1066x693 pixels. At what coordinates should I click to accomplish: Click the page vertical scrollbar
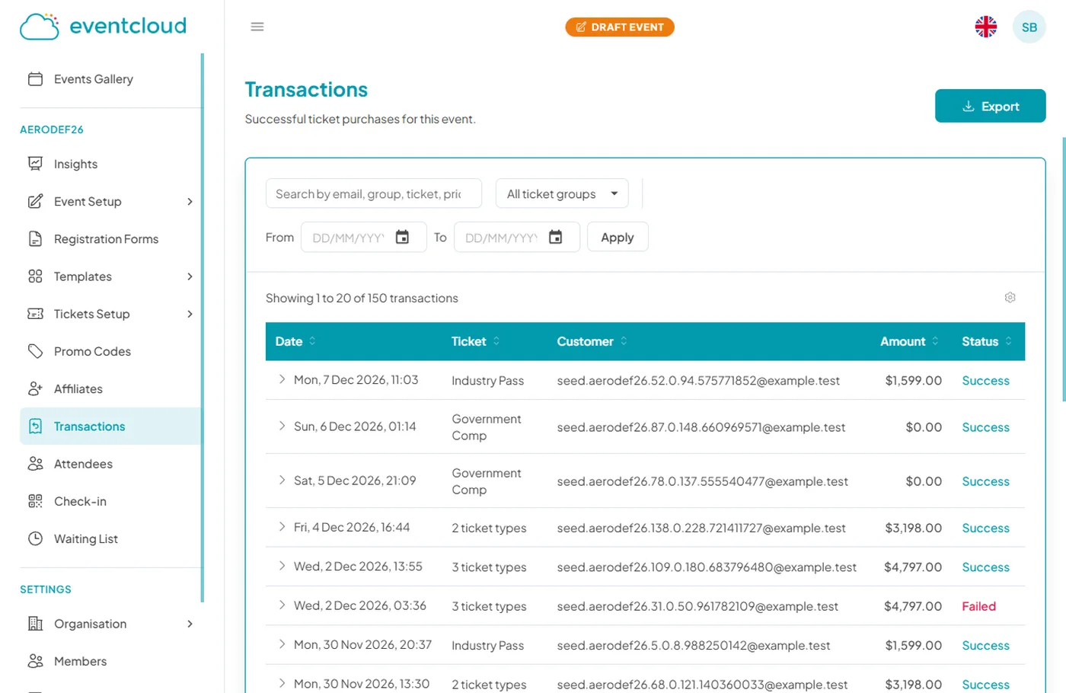pos(1064,269)
